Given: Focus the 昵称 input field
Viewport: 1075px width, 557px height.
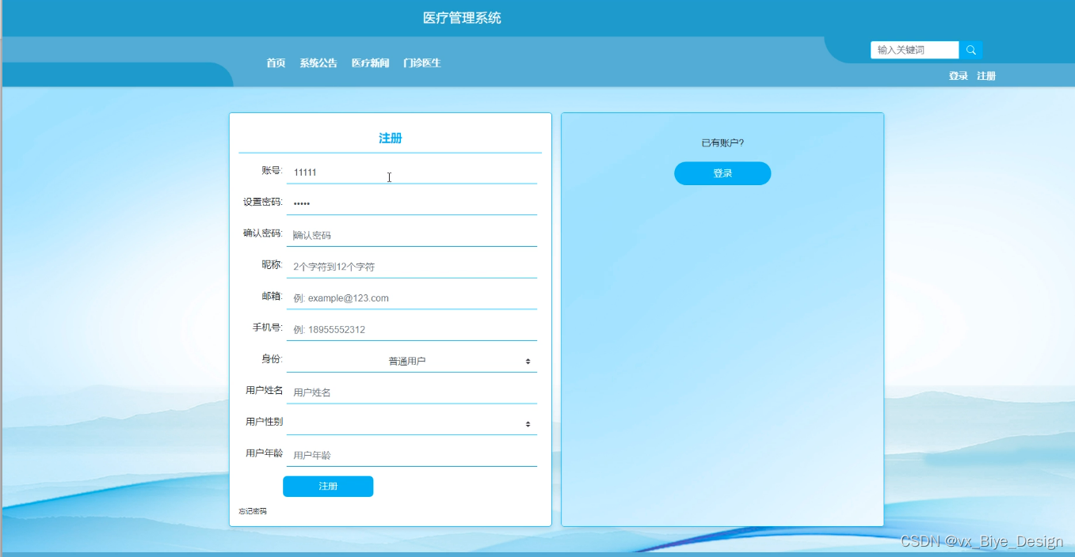Looking at the screenshot, I should (x=412, y=267).
